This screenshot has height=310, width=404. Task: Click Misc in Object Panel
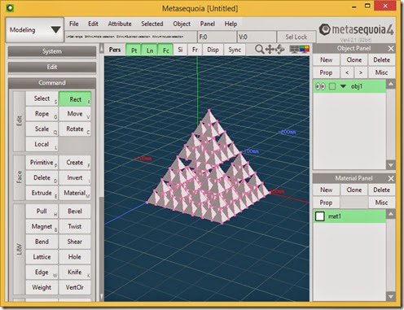point(381,72)
